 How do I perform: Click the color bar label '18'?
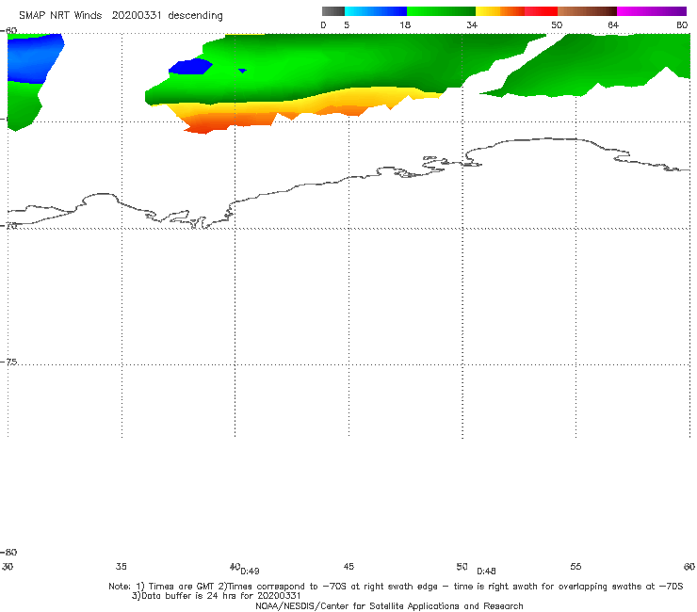click(x=405, y=24)
